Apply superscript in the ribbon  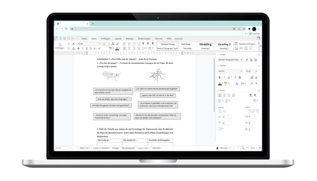99,48
